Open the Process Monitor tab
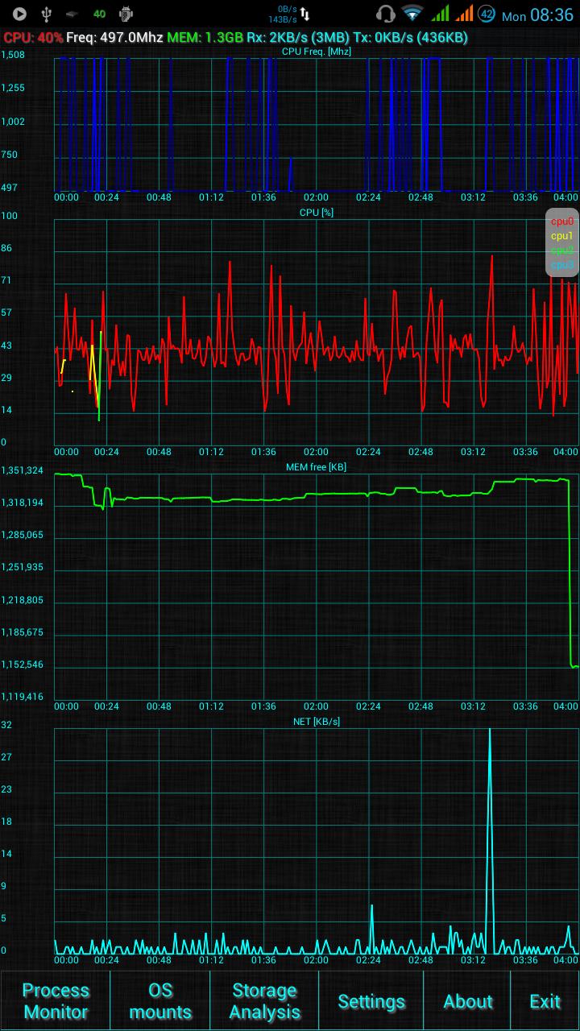 (56, 1001)
